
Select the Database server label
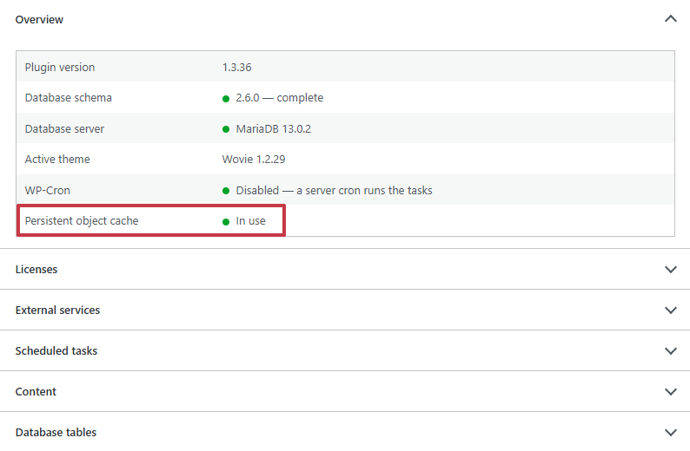click(64, 128)
